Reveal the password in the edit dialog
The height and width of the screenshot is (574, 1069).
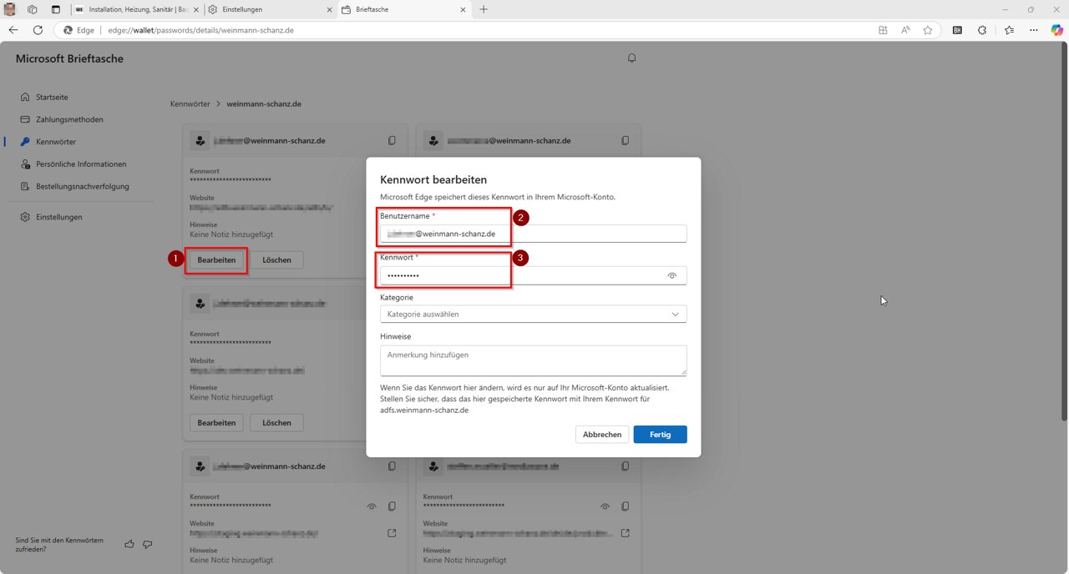tap(671, 275)
